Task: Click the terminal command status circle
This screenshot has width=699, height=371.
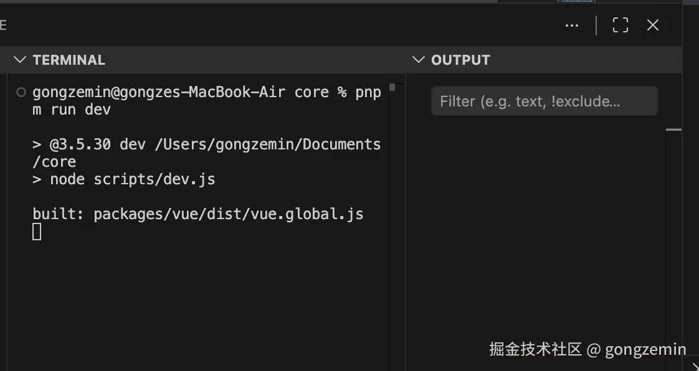Action: pyautogui.click(x=21, y=93)
